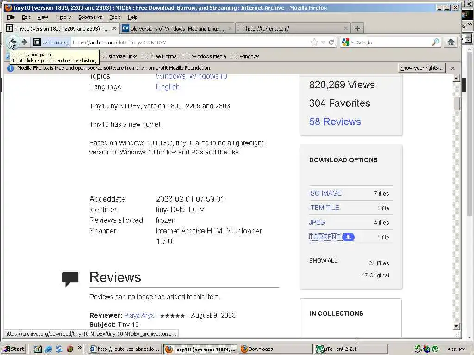Click the 820,269 Views text
The image size is (474, 355).
[x=342, y=85]
